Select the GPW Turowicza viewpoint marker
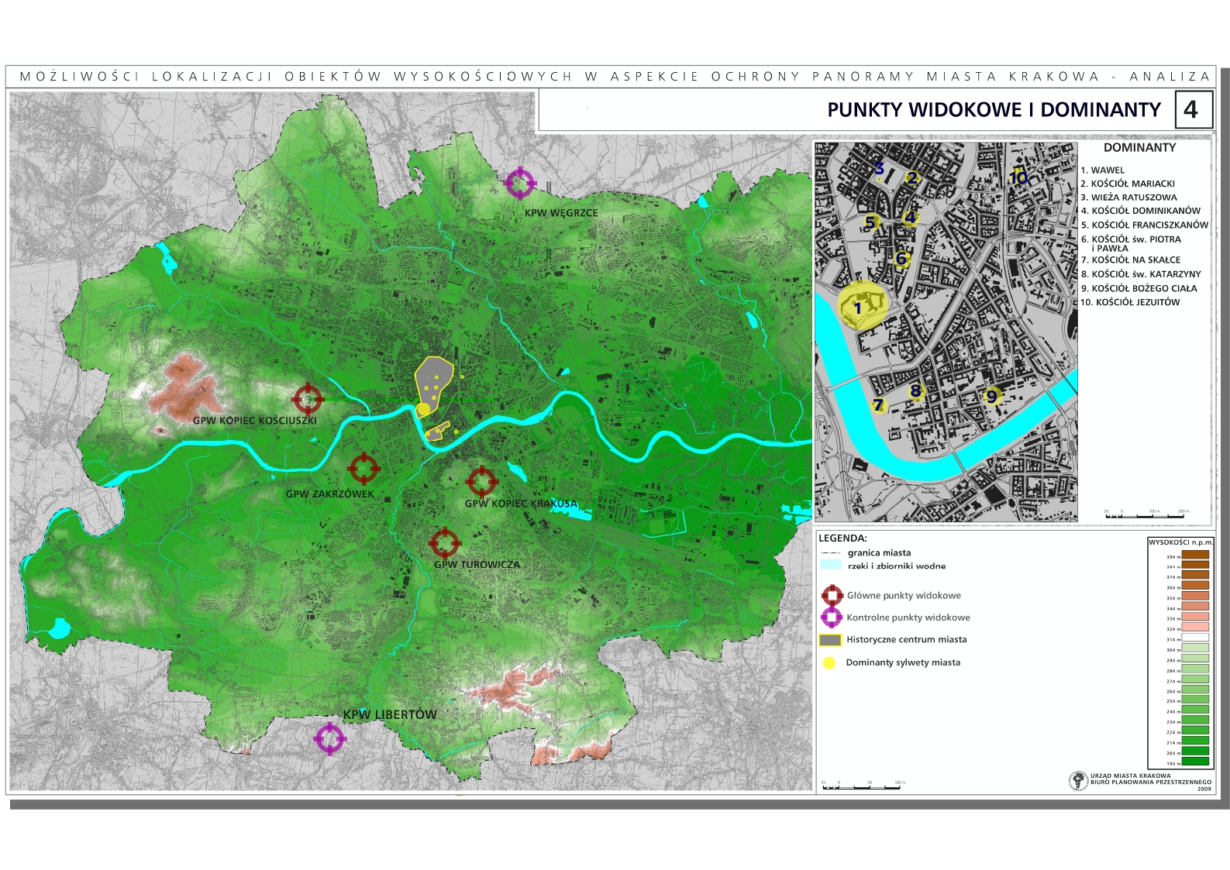Screen dimensions: 1230x870 [444, 544]
